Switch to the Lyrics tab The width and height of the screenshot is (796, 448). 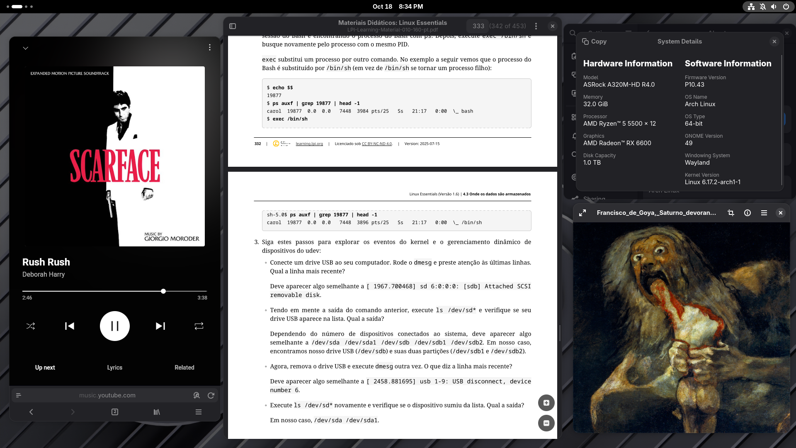coord(115,368)
